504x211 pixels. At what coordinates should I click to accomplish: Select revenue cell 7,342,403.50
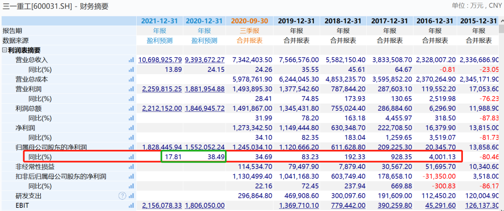252,60
